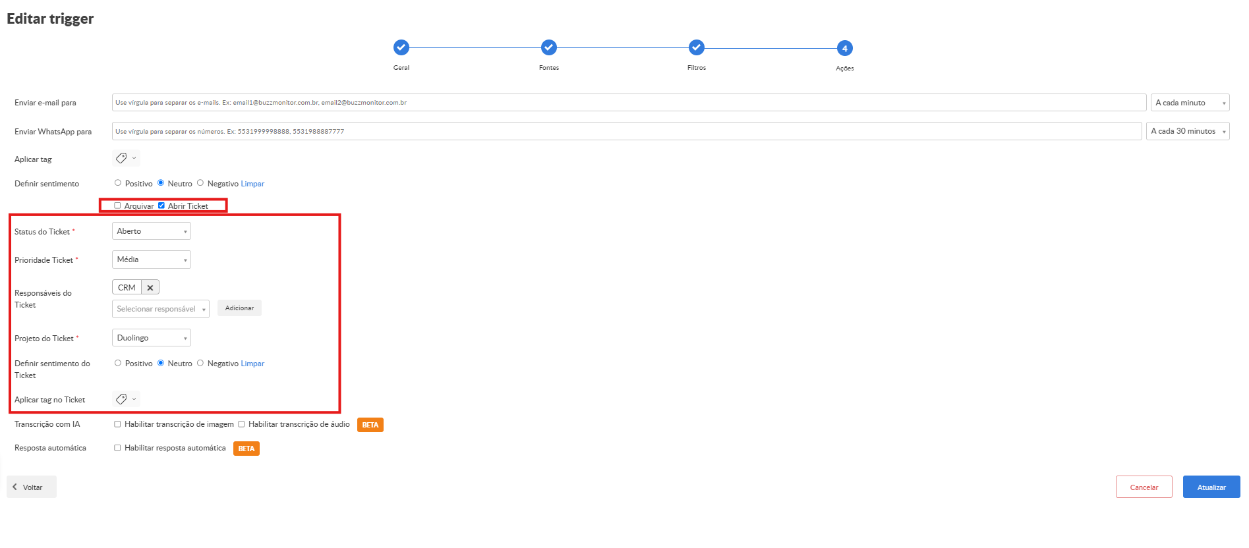Click the Geral step checkmark icon
The width and height of the screenshot is (1249, 548).
401,47
